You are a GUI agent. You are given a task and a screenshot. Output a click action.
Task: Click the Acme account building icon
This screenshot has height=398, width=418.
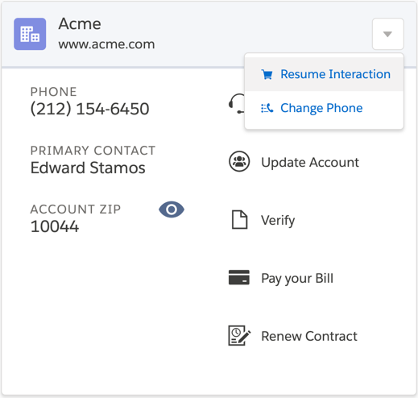(x=30, y=34)
